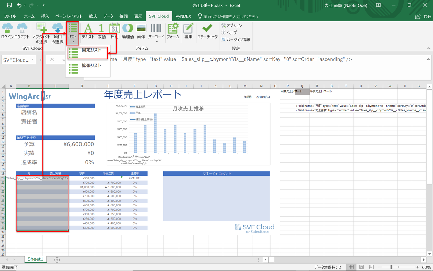Insert a Text item
Screen dimensions: 433x271
[x=88, y=31]
